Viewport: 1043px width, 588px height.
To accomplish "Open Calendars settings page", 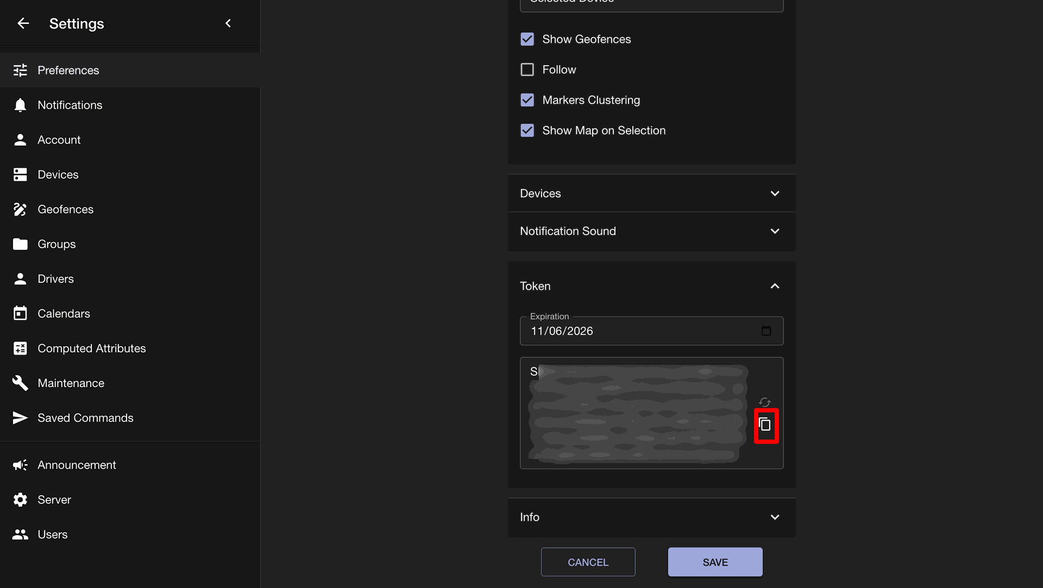I will 130,313.
